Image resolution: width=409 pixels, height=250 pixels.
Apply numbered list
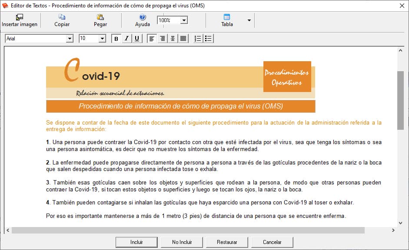[x=198, y=39]
